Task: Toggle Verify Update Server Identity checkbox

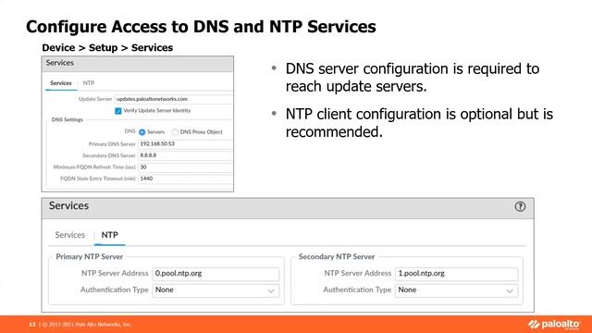Action: [x=118, y=111]
